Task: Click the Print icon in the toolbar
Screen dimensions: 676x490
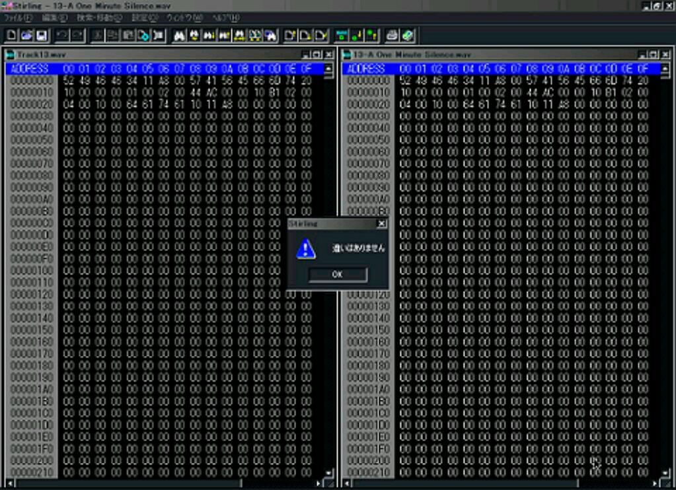Action: [x=393, y=36]
